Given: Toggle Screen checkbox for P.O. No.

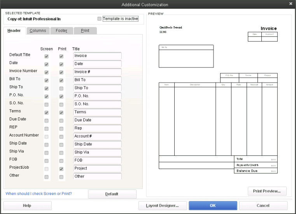Looking at the screenshot, I should pyautogui.click(x=46, y=97).
